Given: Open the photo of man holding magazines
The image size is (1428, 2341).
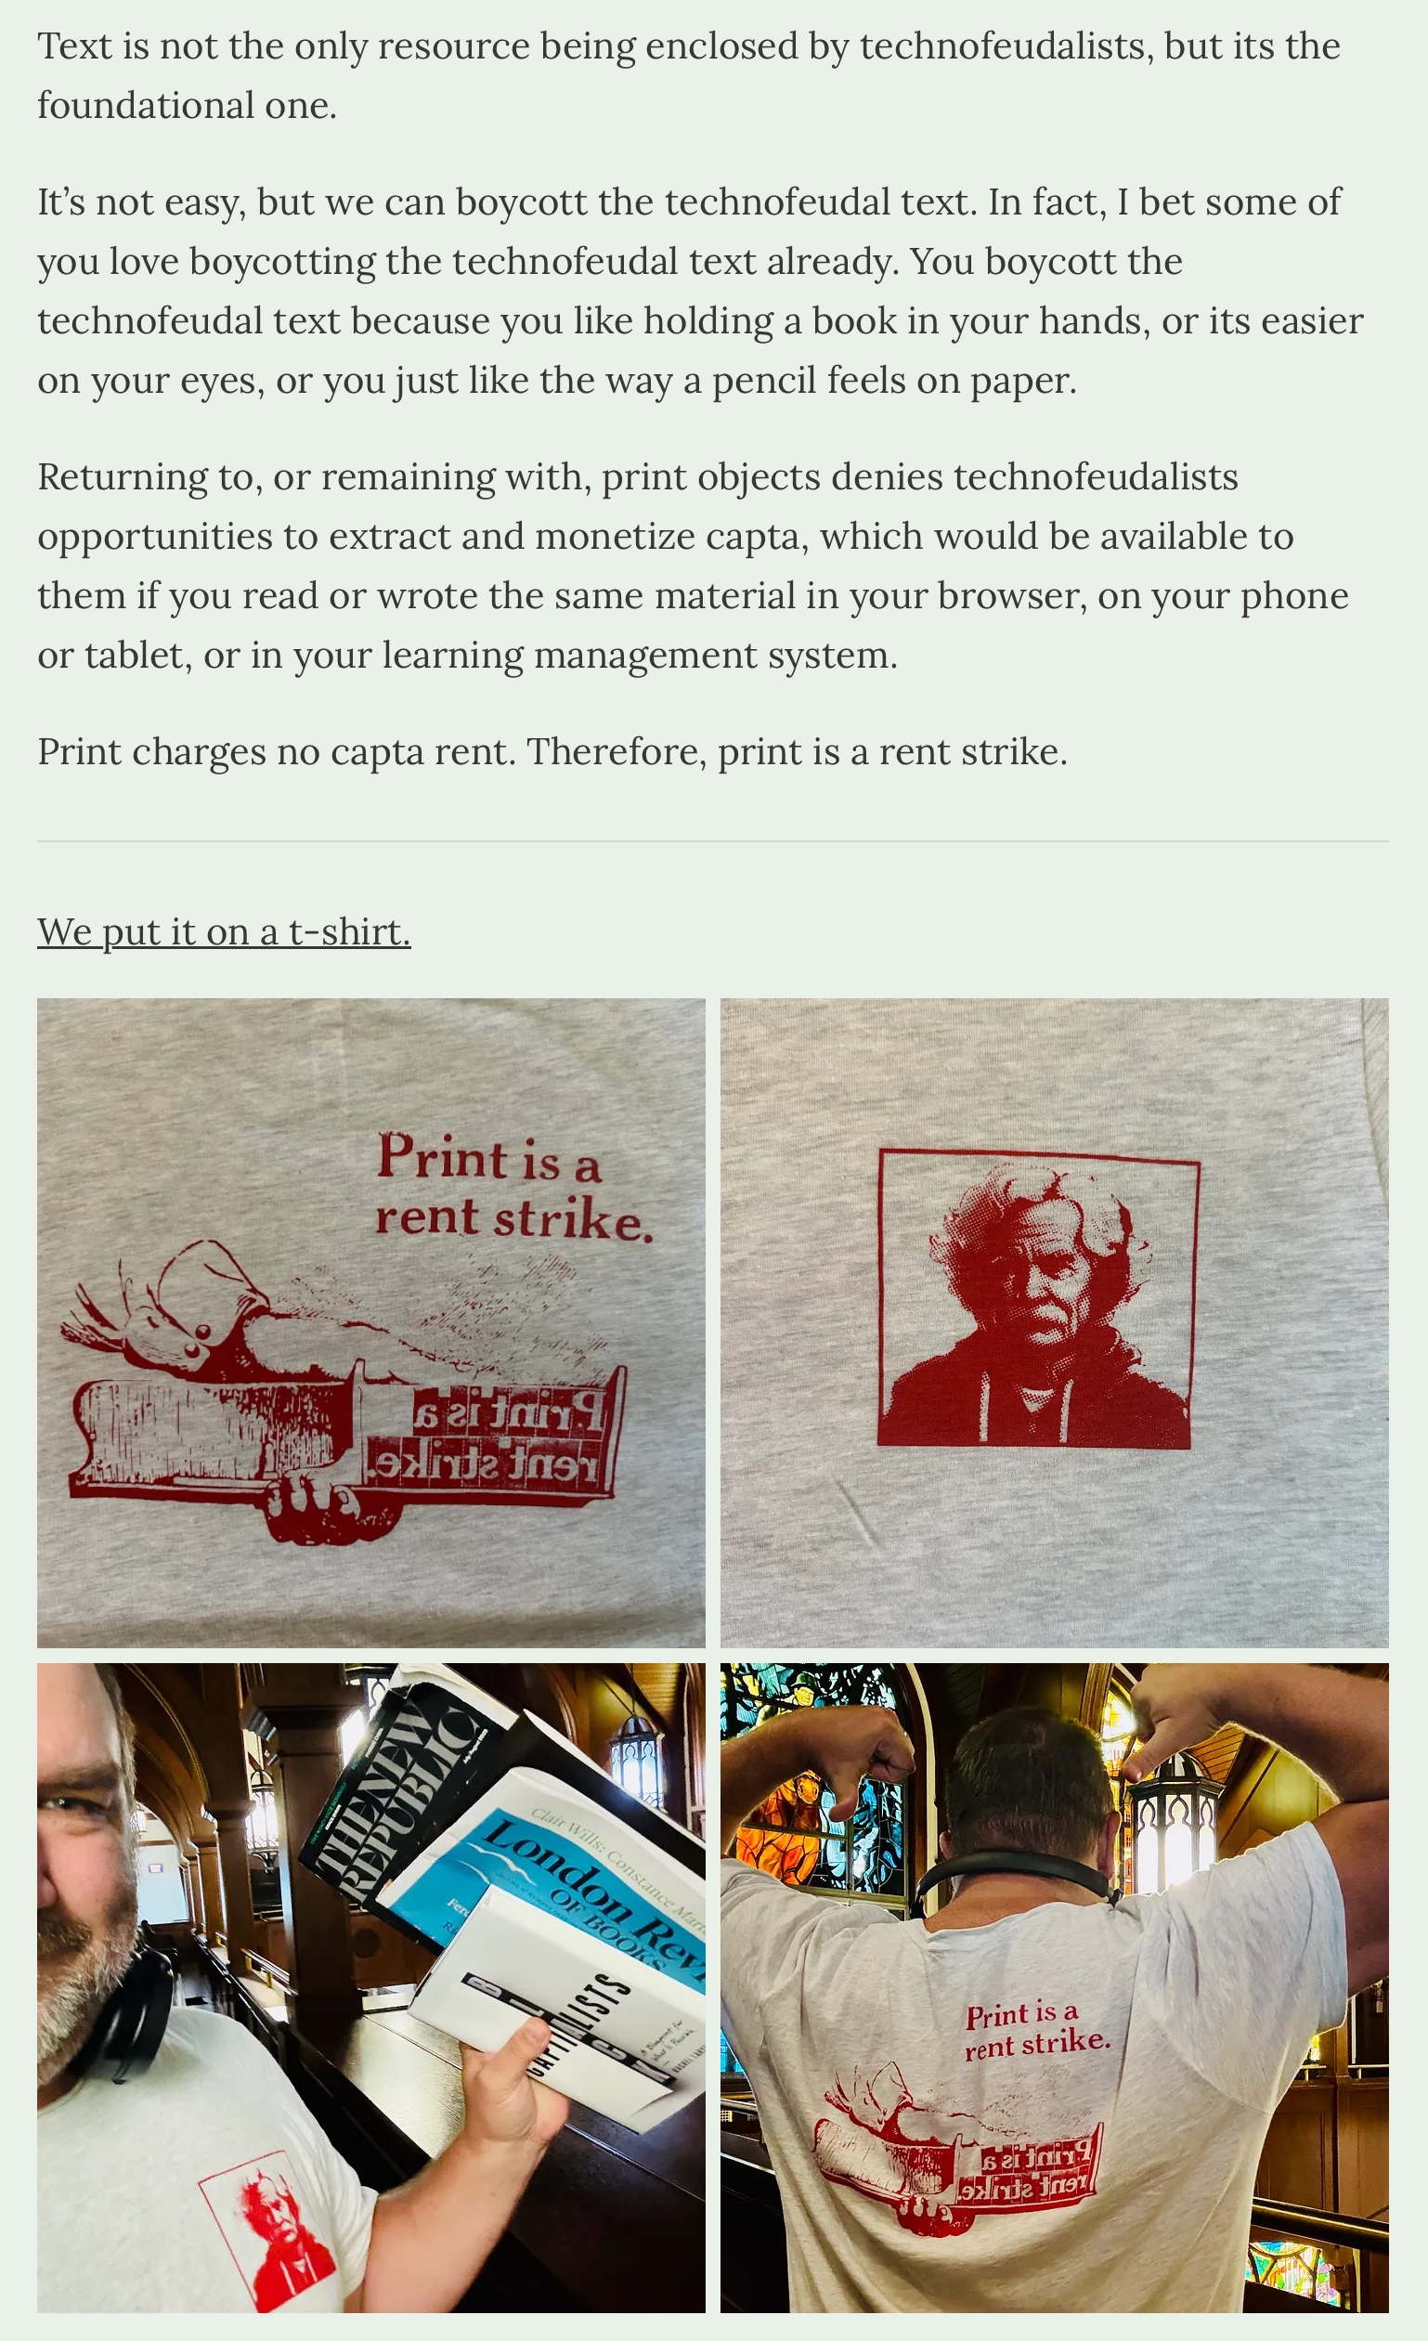Looking at the screenshot, I should coord(371,1987).
